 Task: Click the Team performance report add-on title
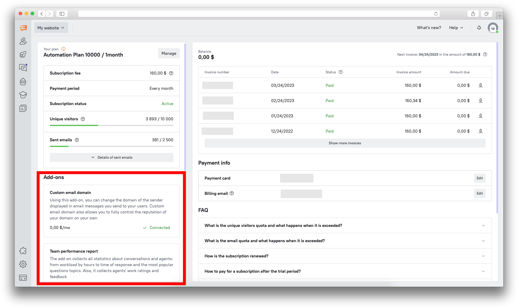tap(74, 251)
